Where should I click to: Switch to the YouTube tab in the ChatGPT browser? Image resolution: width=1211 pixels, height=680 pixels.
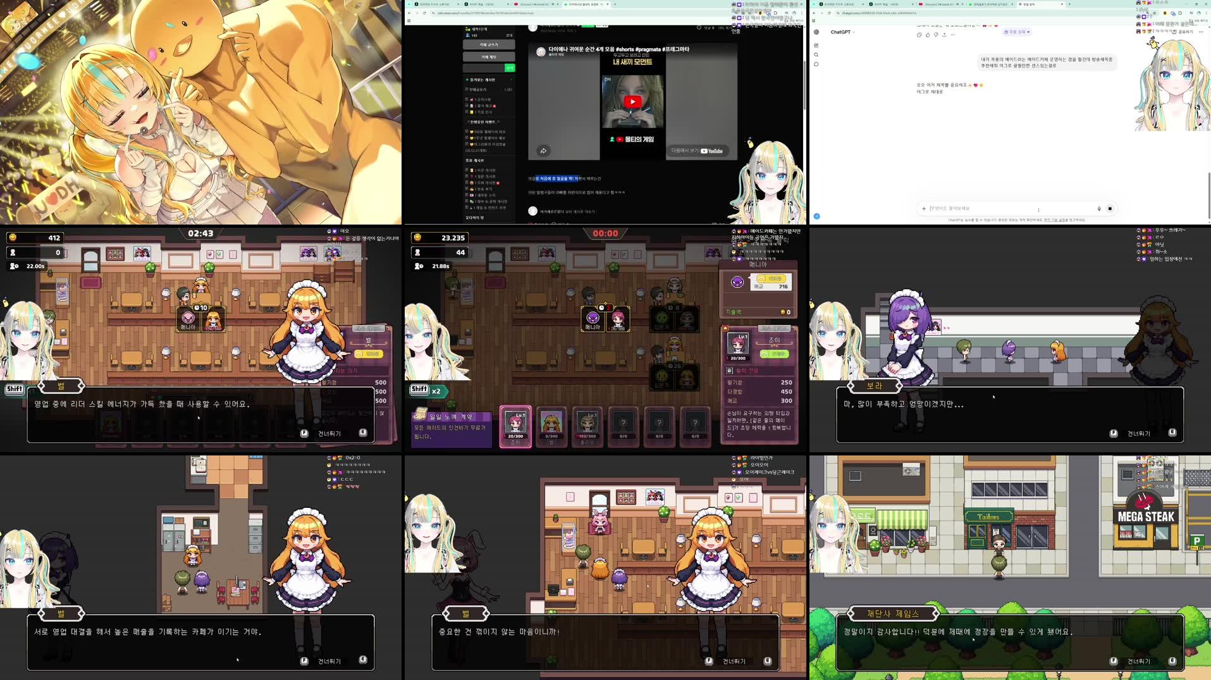pos(941,4)
